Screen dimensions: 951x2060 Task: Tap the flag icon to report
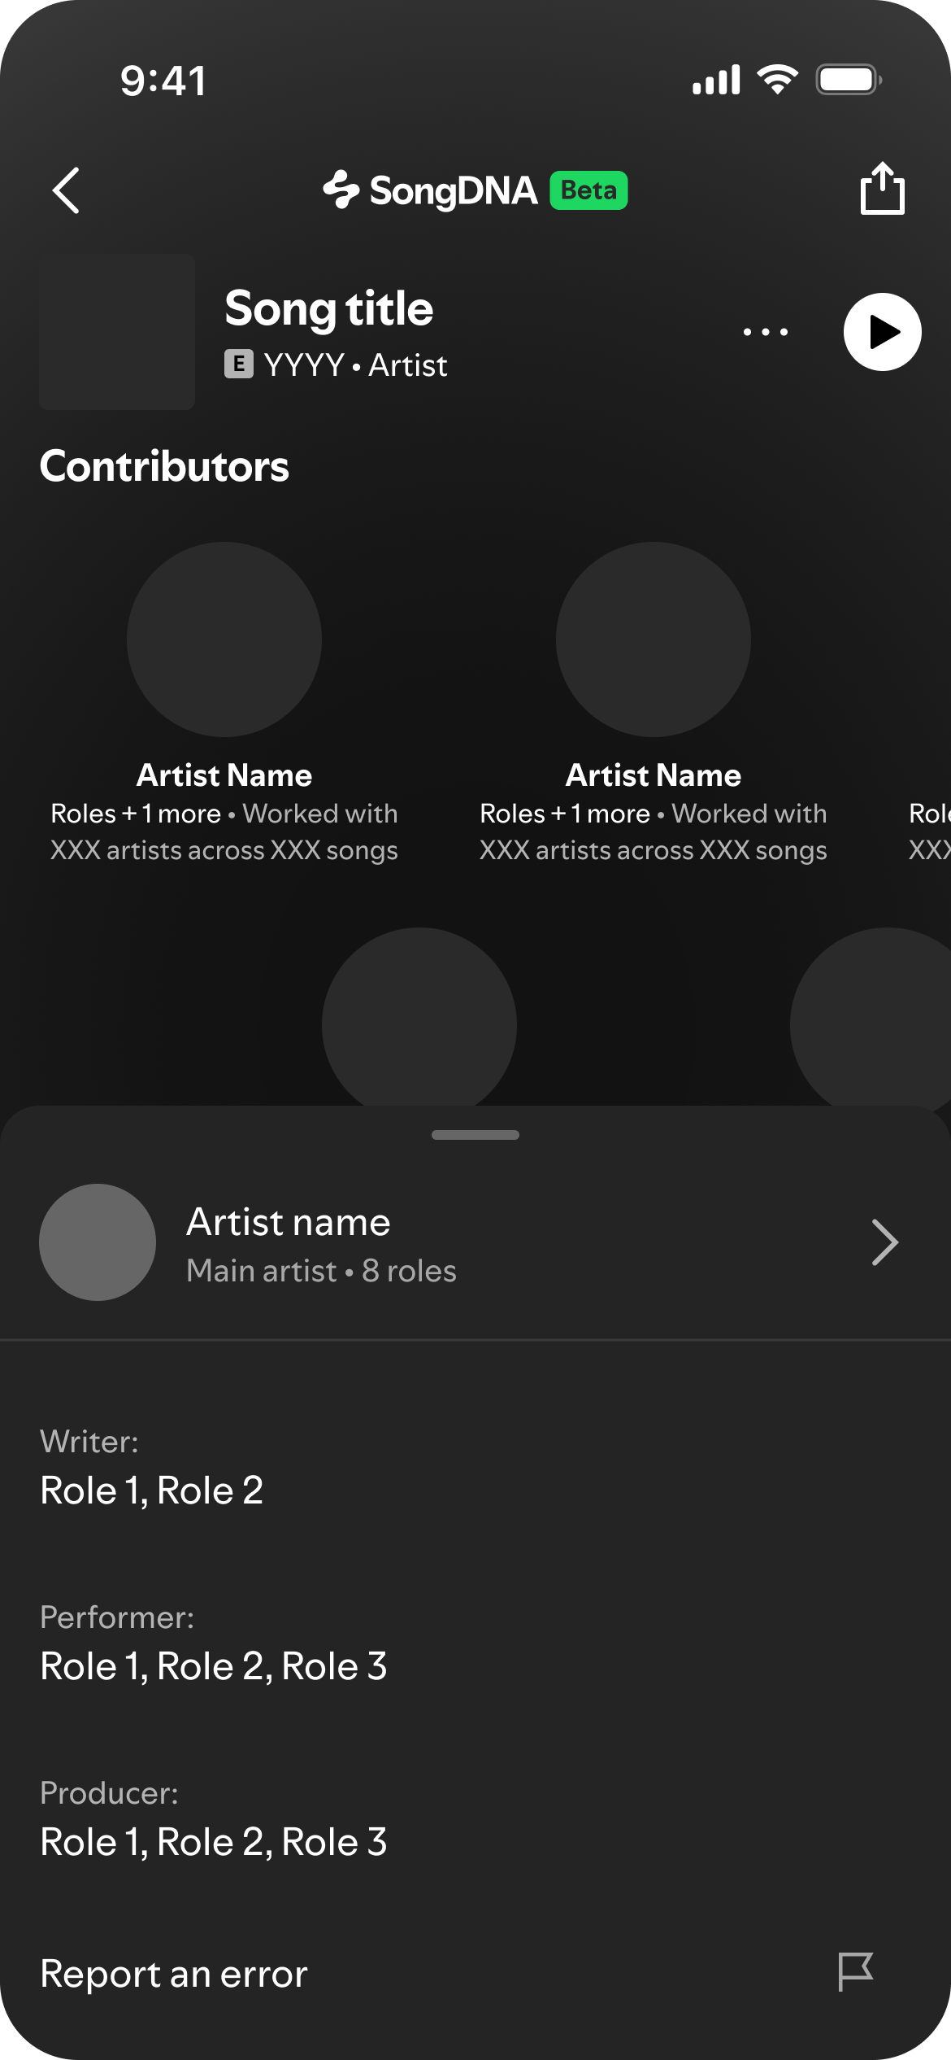pyautogui.click(x=855, y=1972)
